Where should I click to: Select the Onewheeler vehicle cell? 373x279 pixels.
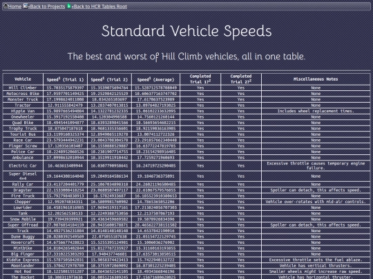[23, 116]
